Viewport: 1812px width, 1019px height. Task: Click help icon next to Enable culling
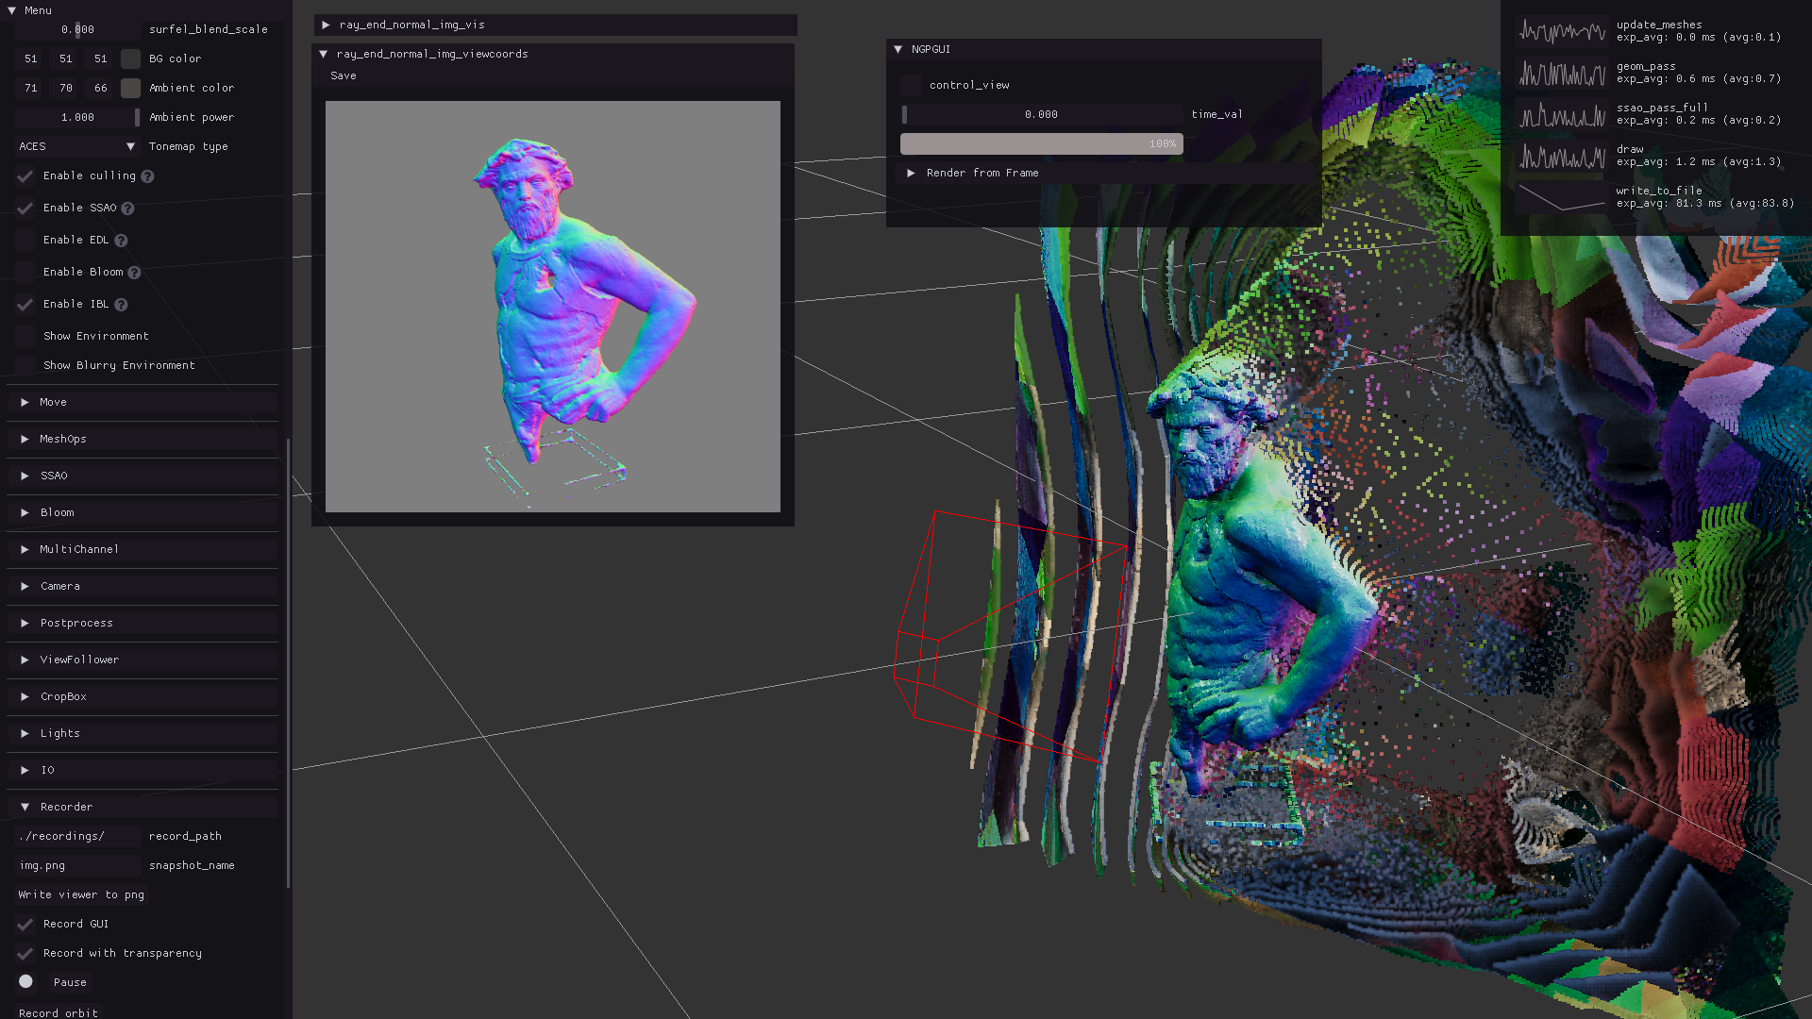point(147,176)
